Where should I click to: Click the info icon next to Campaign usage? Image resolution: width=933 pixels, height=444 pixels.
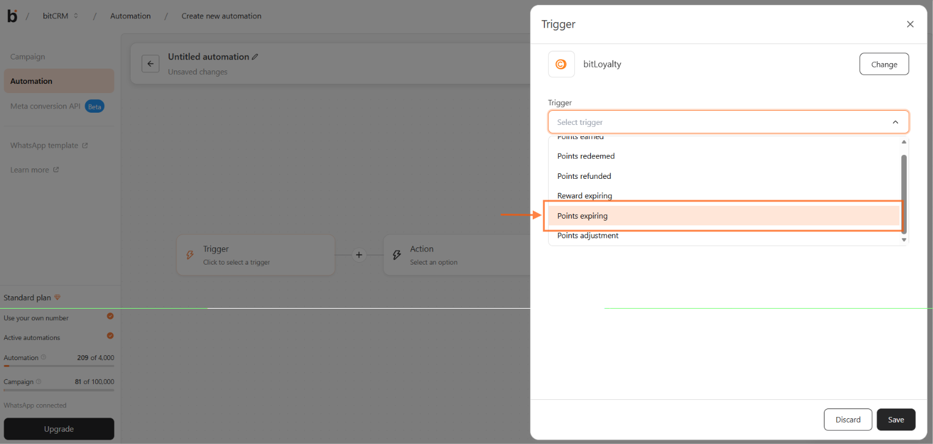point(39,382)
